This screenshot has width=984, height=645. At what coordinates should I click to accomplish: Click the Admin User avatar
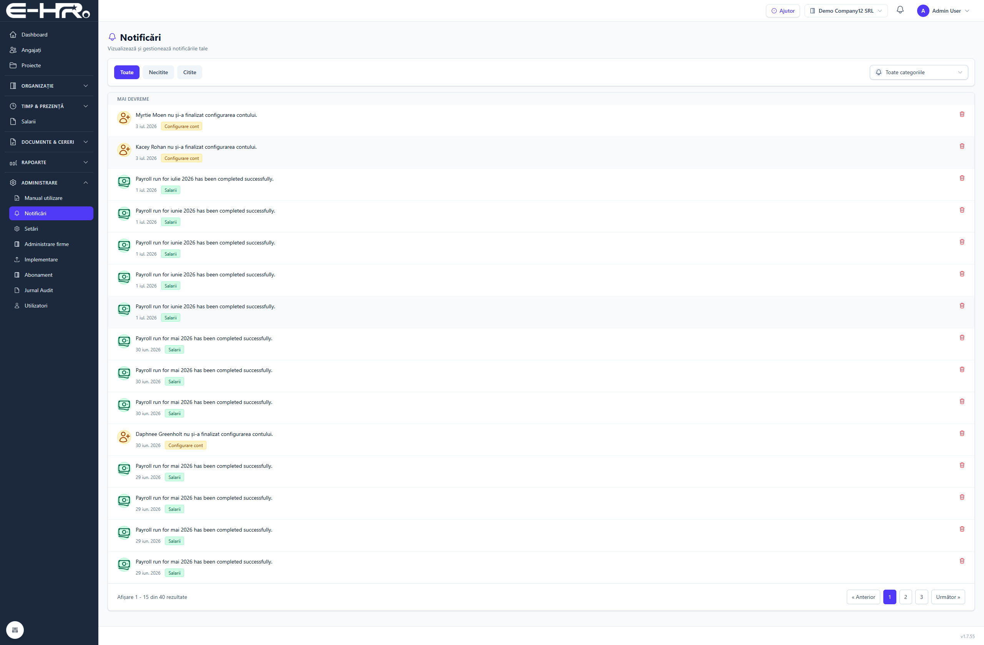(923, 11)
